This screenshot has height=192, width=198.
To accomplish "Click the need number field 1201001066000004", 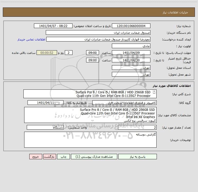I will pyautogui.click(x=131, y=26).
